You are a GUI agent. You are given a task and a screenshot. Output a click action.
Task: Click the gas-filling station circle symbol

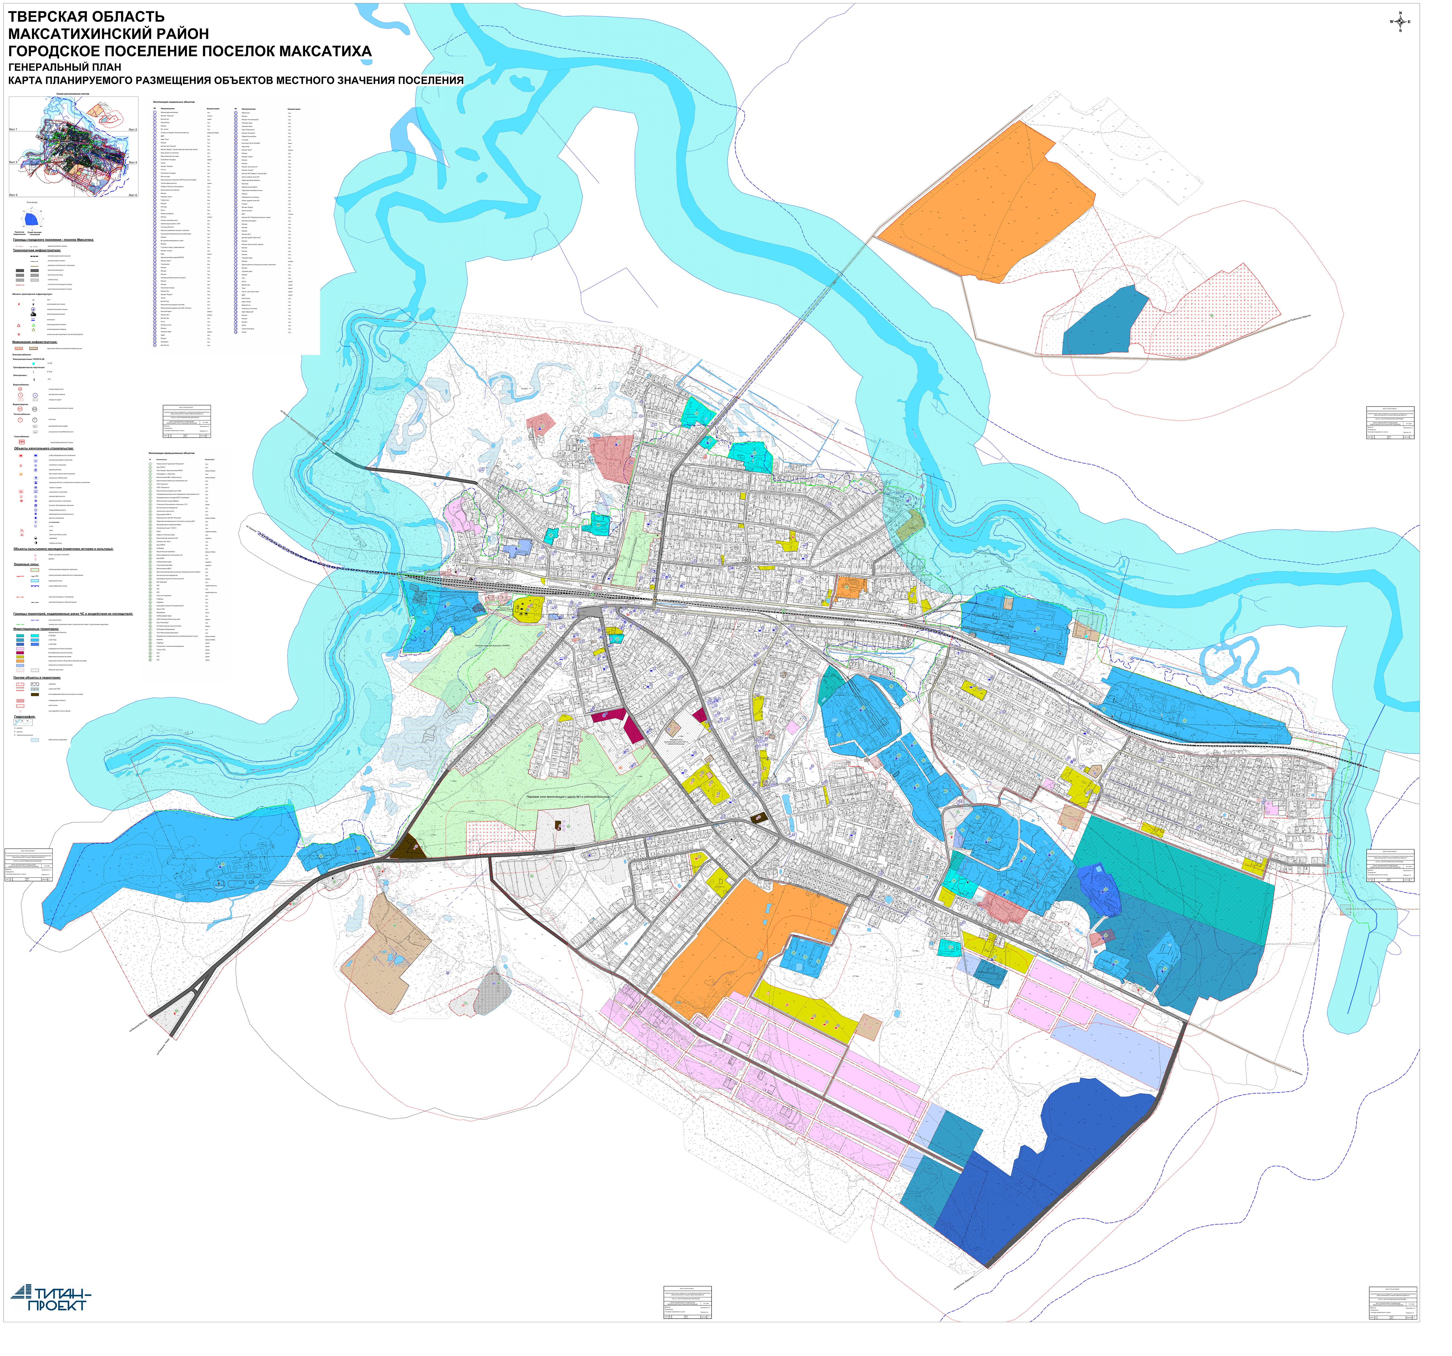tap(33, 309)
